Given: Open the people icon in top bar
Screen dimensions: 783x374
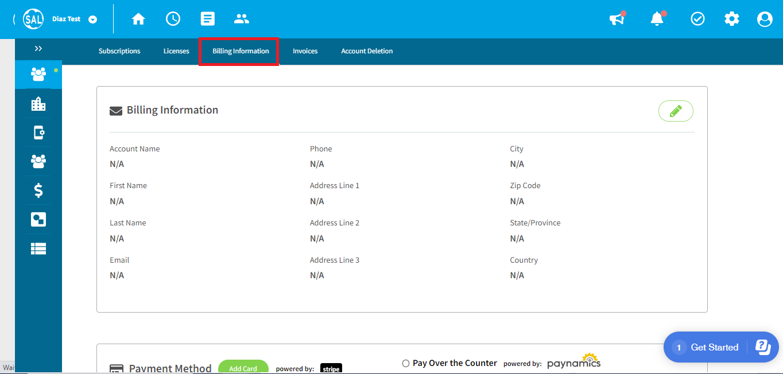Looking at the screenshot, I should 242,19.
